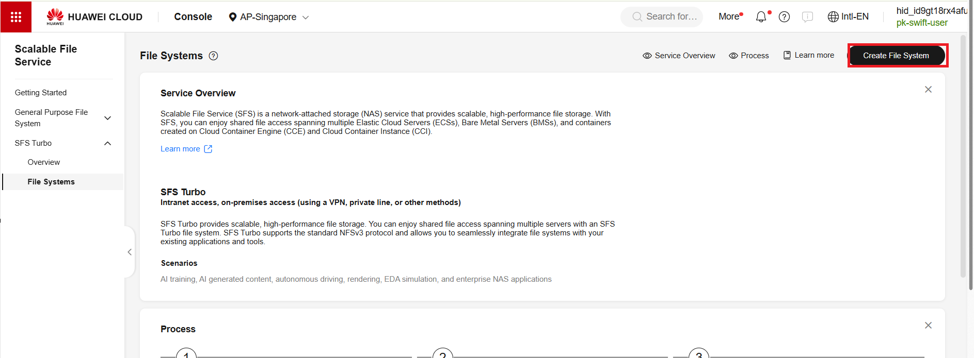Click help icon beside File Systems title

(x=213, y=56)
